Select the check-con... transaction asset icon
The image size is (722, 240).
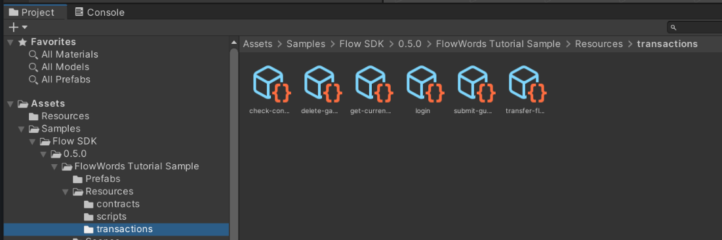click(272, 84)
